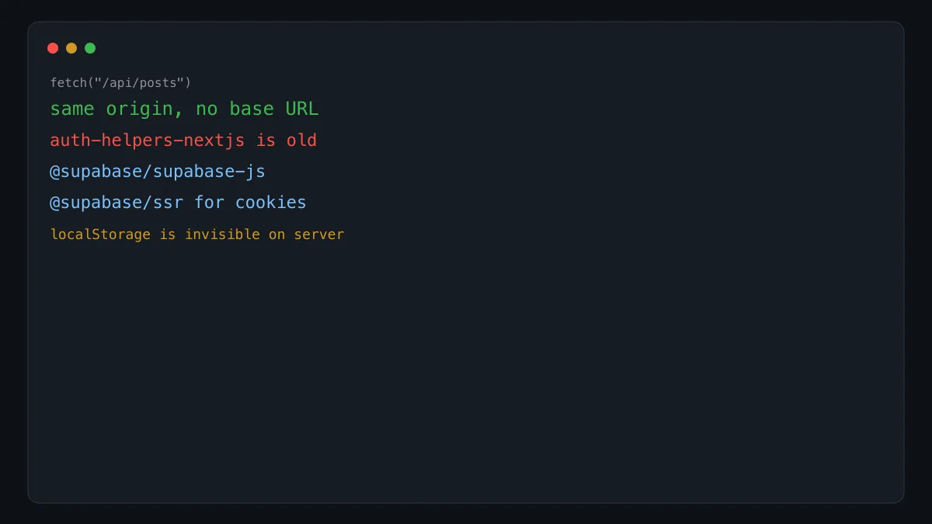
Task: Click the word "URL" in the green line
Action: [x=302, y=109]
